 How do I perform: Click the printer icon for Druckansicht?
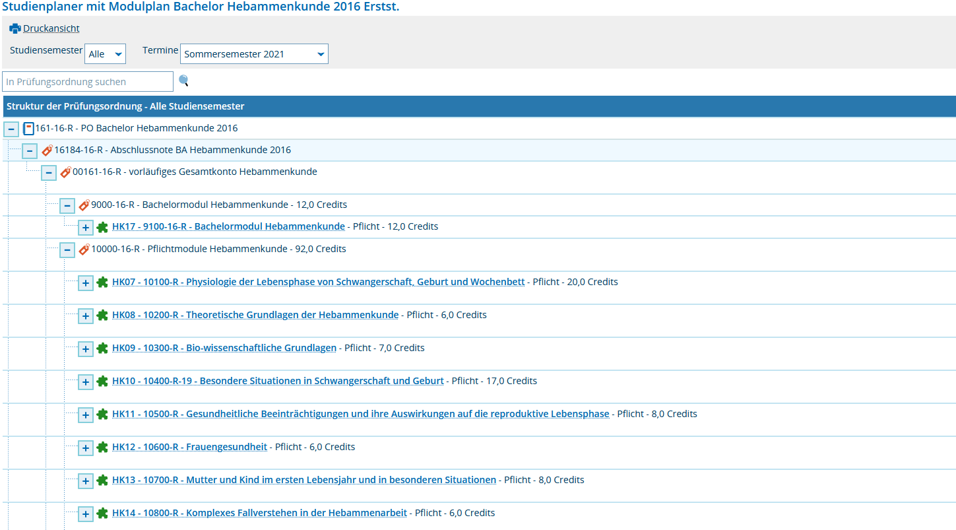(15, 28)
